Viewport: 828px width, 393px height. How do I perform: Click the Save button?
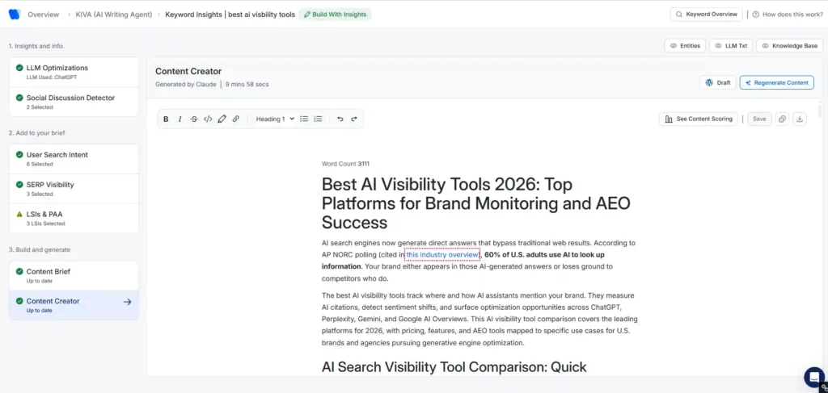click(x=759, y=119)
